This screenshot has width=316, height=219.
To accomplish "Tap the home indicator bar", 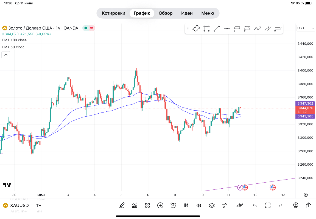I will (x=158, y=216).
